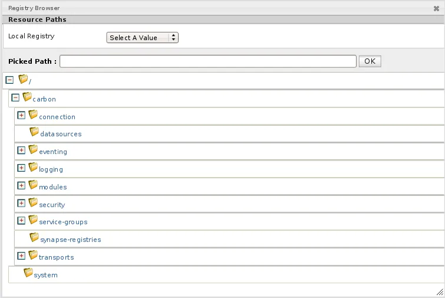The height and width of the screenshot is (298, 445).
Task: Select the eventing path link
Action: tap(53, 152)
